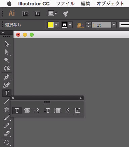
Task: Click the yellow minimize button of document window
Action: [x=25, y=35]
